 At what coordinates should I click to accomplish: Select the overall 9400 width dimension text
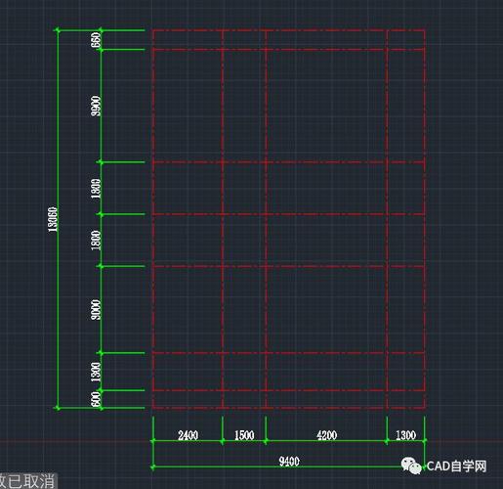[289, 462]
